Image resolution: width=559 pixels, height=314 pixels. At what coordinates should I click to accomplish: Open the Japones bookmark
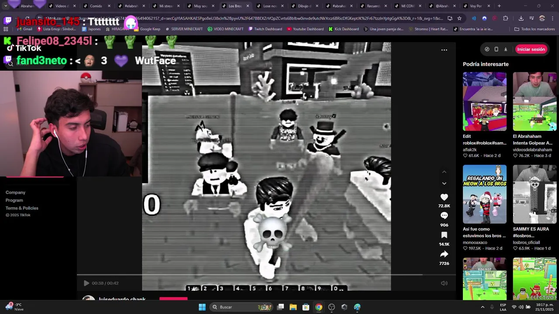[91, 29]
